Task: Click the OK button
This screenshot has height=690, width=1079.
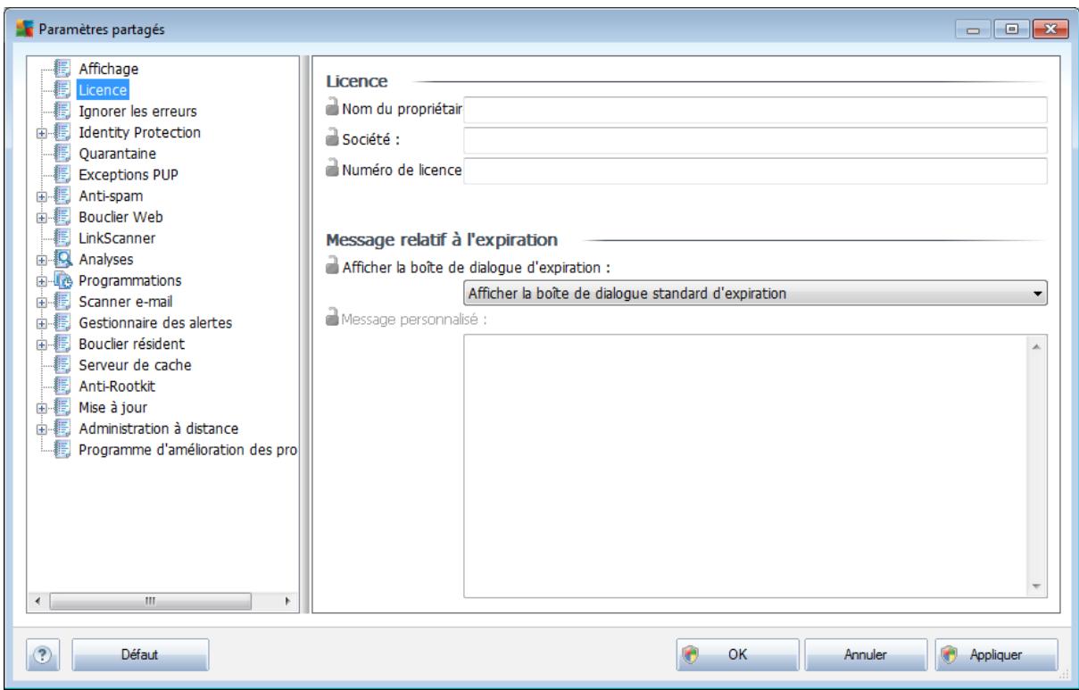Action: click(737, 654)
